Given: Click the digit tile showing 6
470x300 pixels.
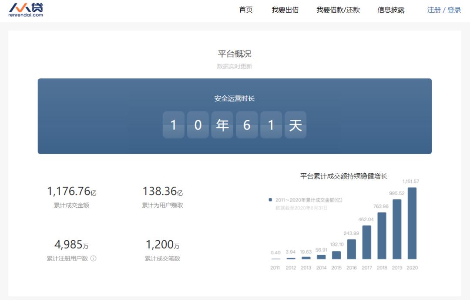Looking at the screenshot, I should pos(247,125).
